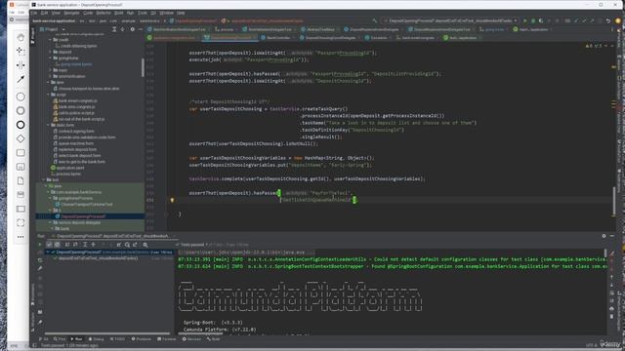
Task: Switch to the DepositOpeningProcessT editor tab
Action: coord(229,38)
